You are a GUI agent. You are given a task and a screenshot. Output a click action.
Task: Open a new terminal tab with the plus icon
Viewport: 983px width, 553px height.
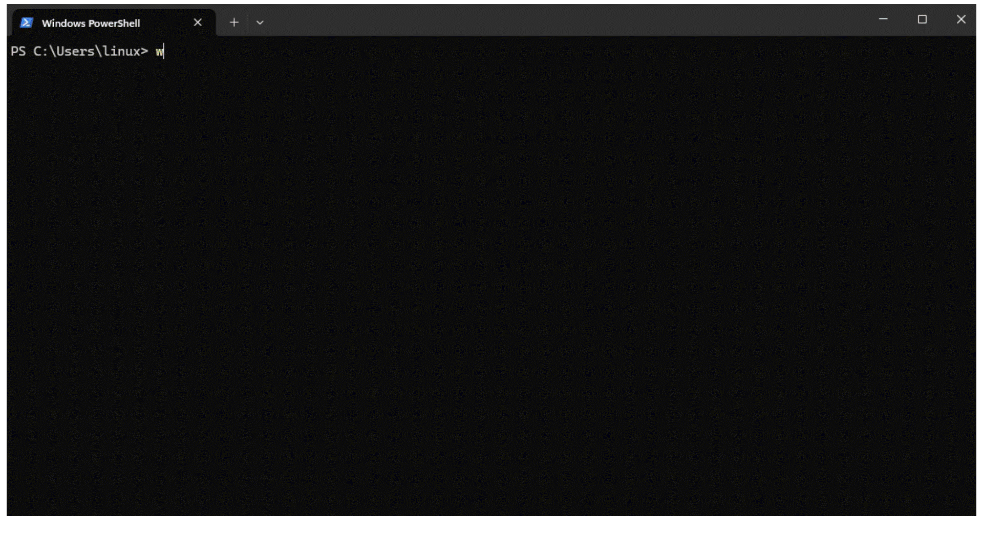click(x=234, y=22)
